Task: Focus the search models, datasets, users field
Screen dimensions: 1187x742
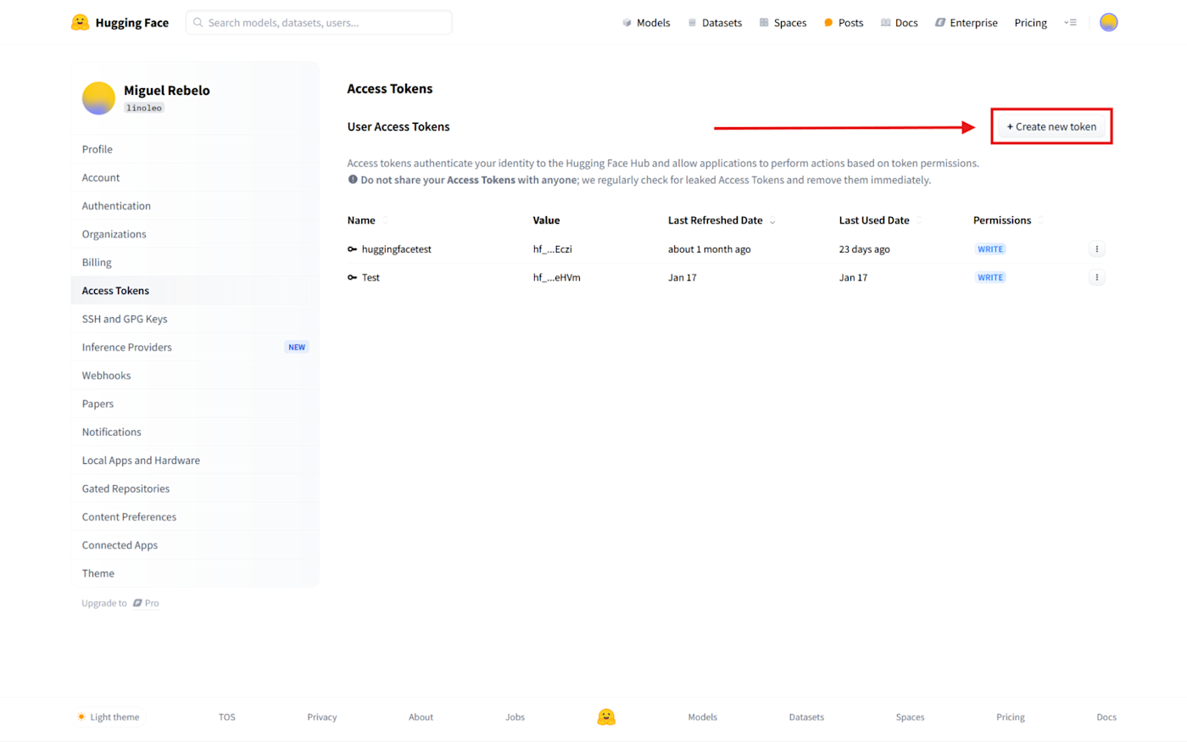Action: [x=319, y=23]
